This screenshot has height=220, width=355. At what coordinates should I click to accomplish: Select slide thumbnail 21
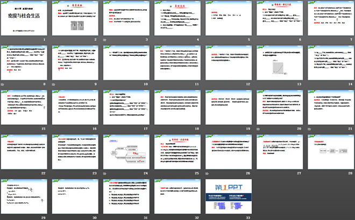coord(331,107)
